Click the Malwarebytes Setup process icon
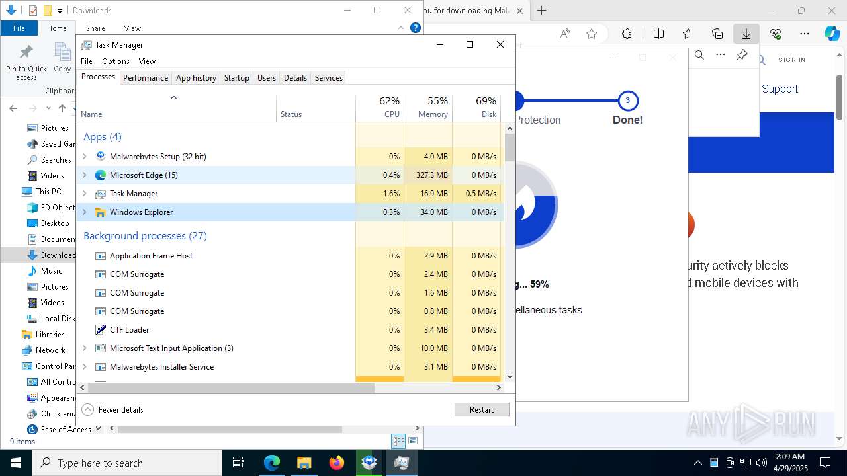This screenshot has width=847, height=476. click(x=101, y=157)
